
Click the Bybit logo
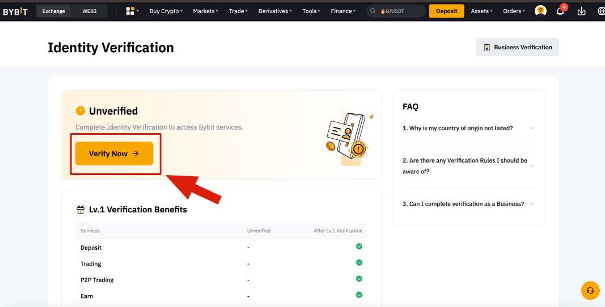coord(15,11)
